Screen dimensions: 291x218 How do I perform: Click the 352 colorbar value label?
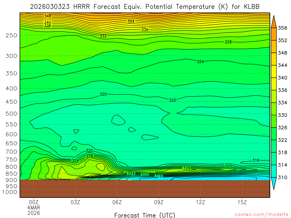click(x=282, y=40)
